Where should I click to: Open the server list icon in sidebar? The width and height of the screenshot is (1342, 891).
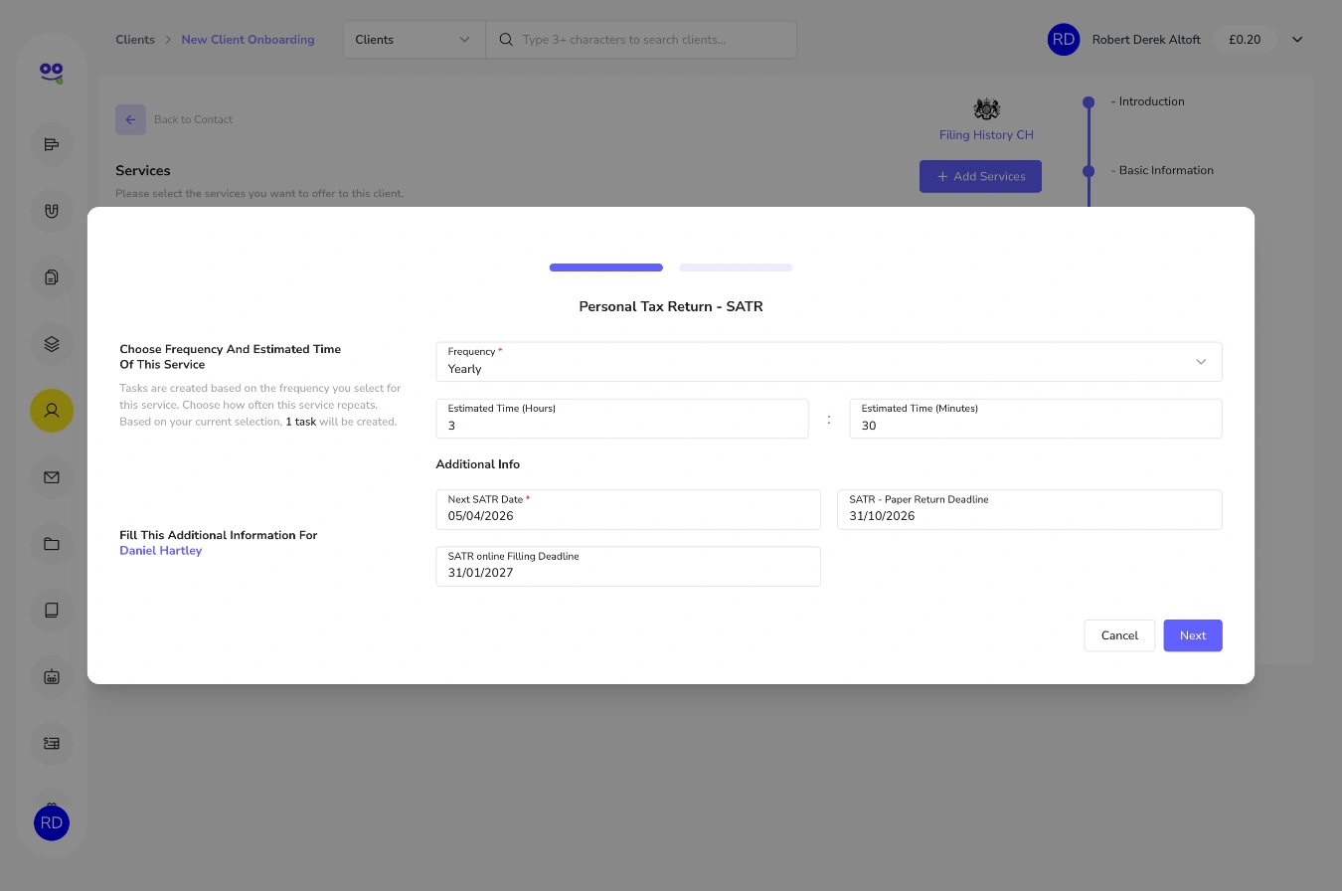point(52,743)
